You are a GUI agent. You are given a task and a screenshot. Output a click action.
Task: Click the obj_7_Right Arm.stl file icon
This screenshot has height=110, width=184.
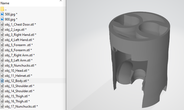[2, 55]
